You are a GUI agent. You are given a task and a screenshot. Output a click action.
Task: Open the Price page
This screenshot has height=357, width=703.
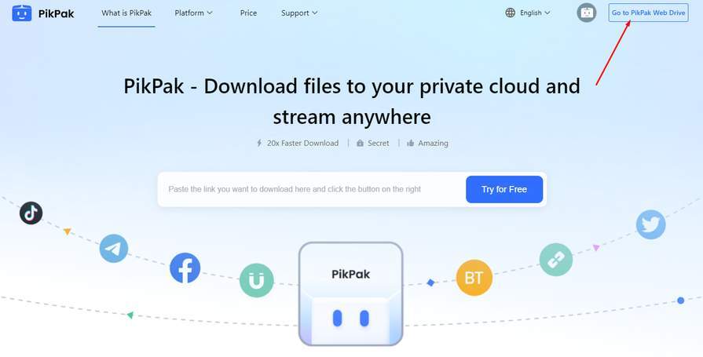pyautogui.click(x=248, y=13)
